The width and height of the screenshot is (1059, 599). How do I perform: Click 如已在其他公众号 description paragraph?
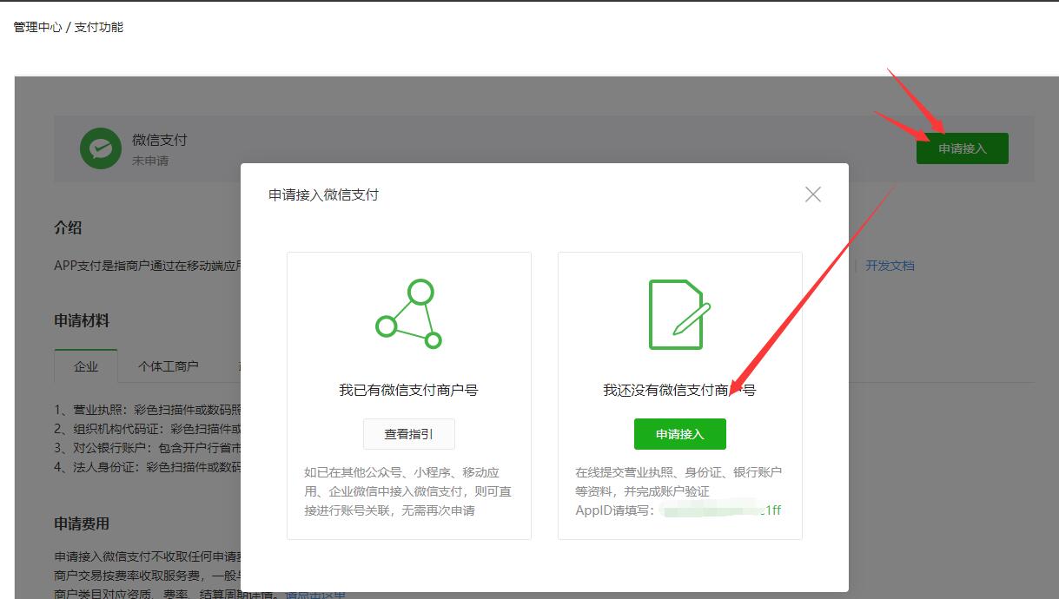pos(408,491)
